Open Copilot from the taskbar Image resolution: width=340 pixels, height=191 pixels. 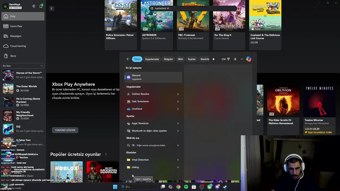[171, 187]
